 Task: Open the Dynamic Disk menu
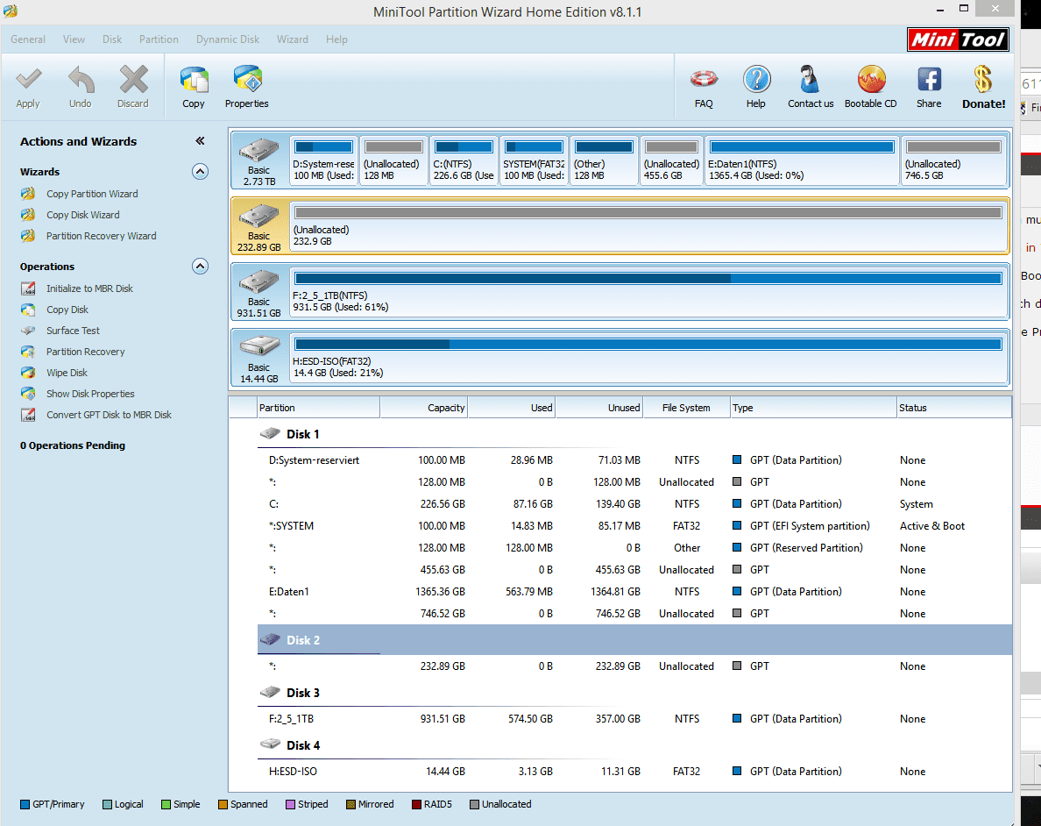pyautogui.click(x=228, y=39)
